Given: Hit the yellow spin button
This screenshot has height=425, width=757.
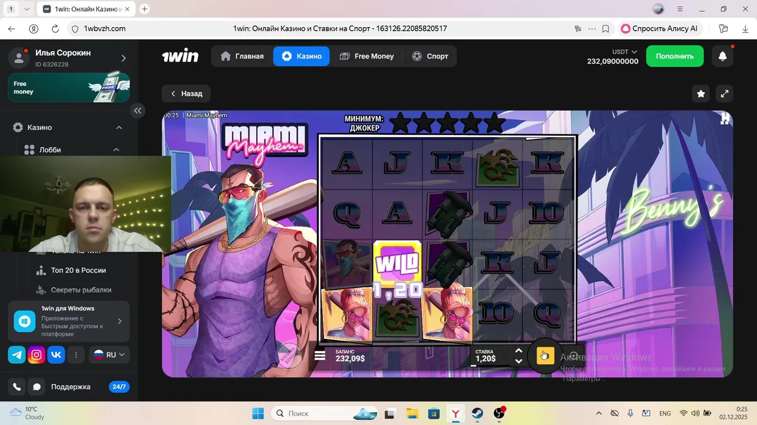Looking at the screenshot, I should tap(545, 355).
